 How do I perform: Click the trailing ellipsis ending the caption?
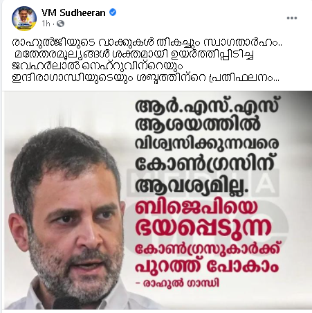pos(275,80)
